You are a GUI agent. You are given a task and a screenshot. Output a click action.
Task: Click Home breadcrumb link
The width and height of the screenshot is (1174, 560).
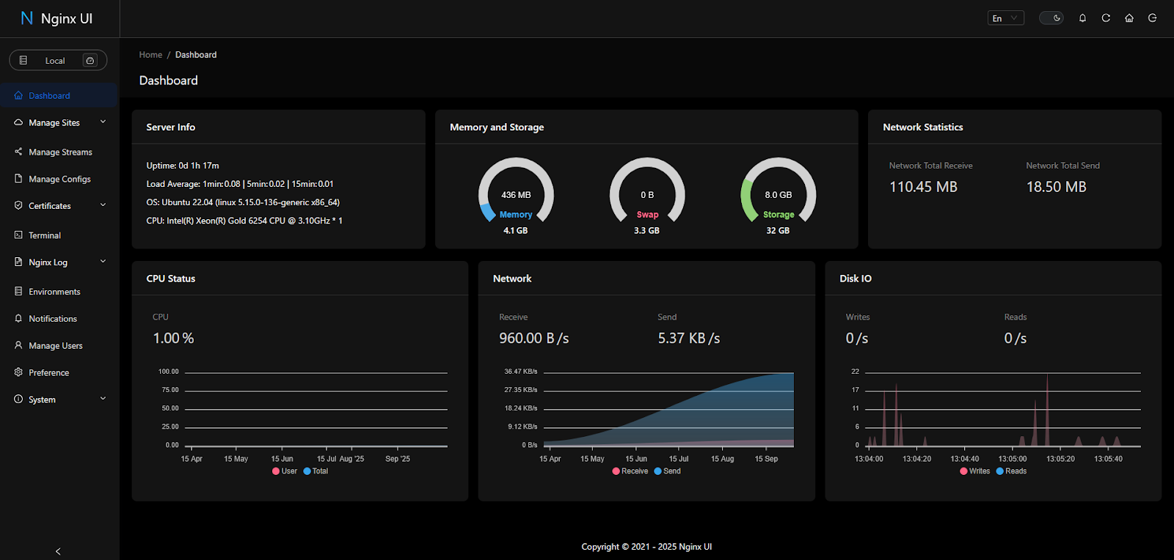tap(150, 55)
